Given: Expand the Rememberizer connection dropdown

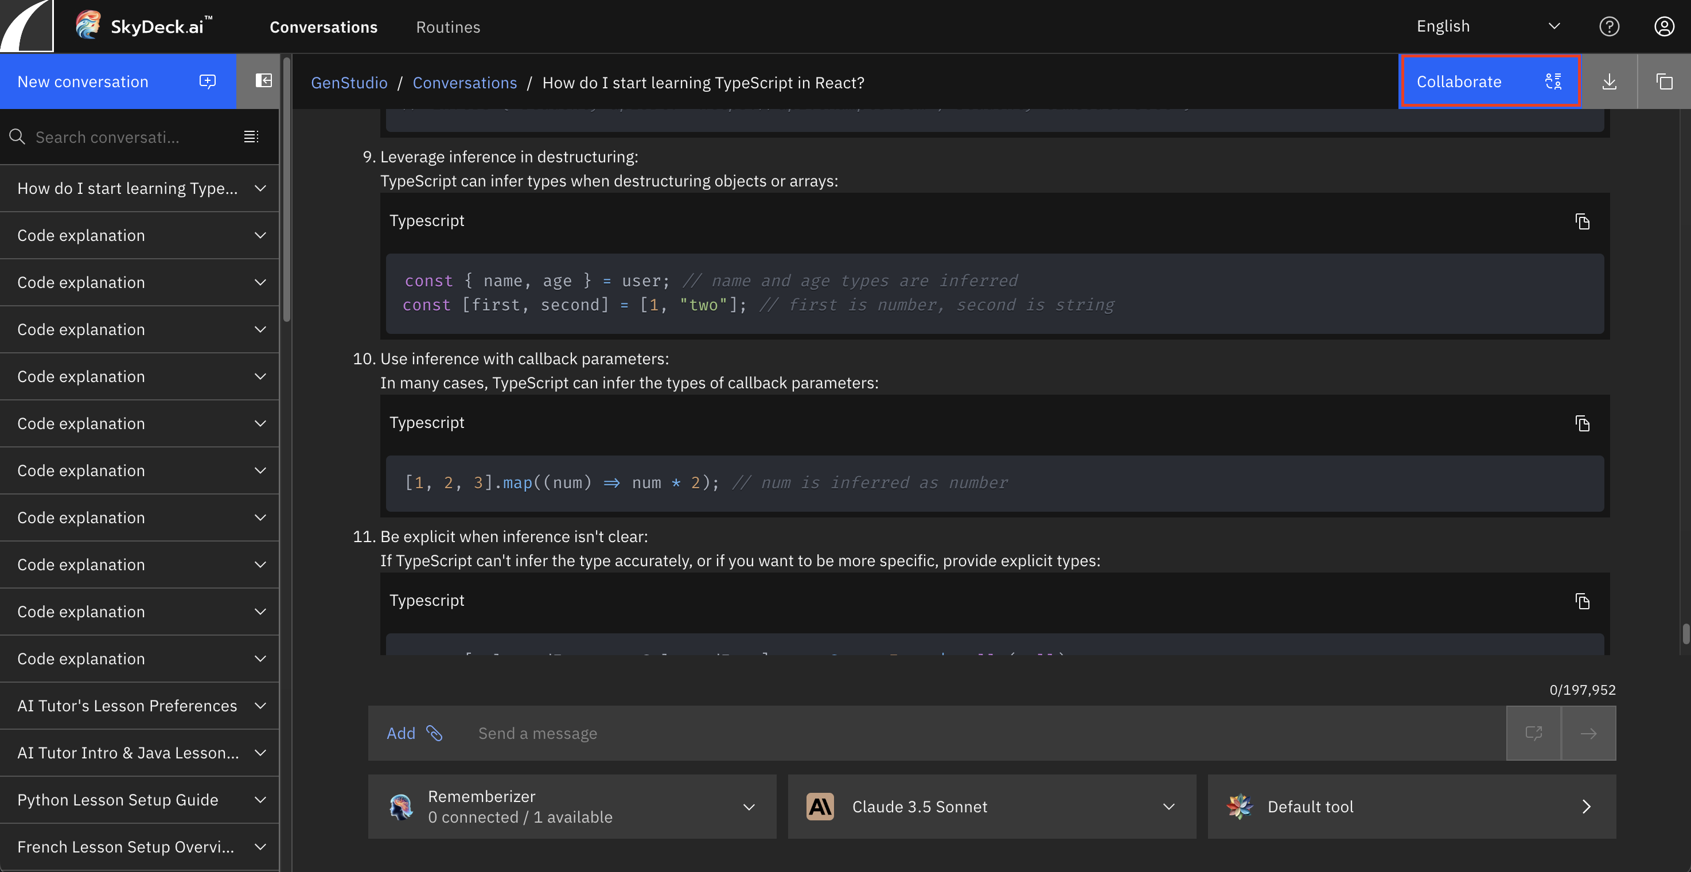Looking at the screenshot, I should 749,807.
